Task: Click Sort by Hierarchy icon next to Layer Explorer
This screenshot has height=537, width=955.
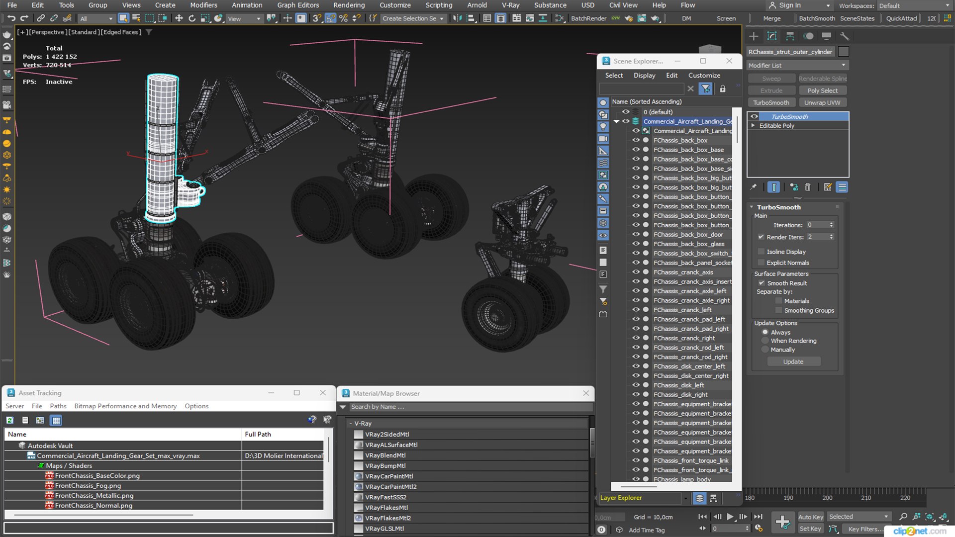Action: pyautogui.click(x=713, y=498)
